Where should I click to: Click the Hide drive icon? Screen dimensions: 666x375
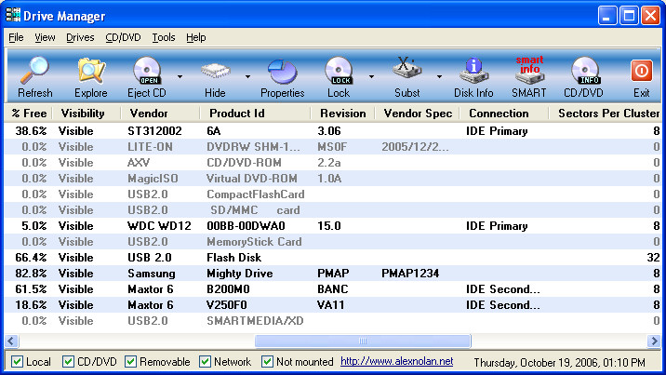point(216,71)
